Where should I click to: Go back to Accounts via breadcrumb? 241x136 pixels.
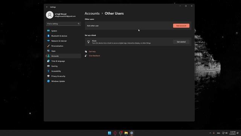tap(92, 14)
